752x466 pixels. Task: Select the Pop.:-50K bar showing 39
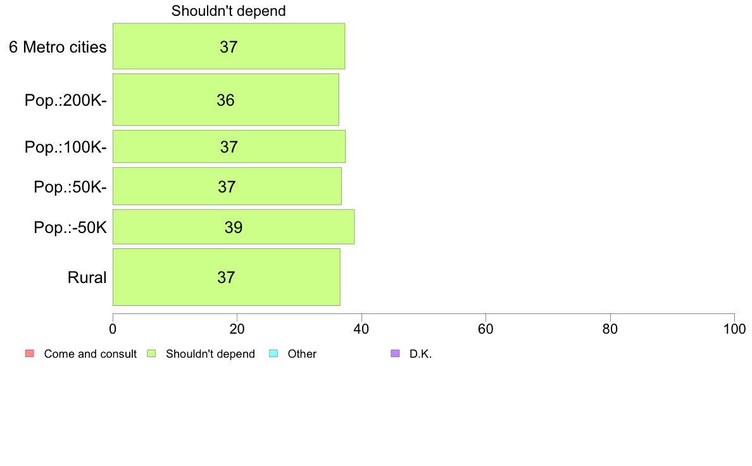(234, 227)
